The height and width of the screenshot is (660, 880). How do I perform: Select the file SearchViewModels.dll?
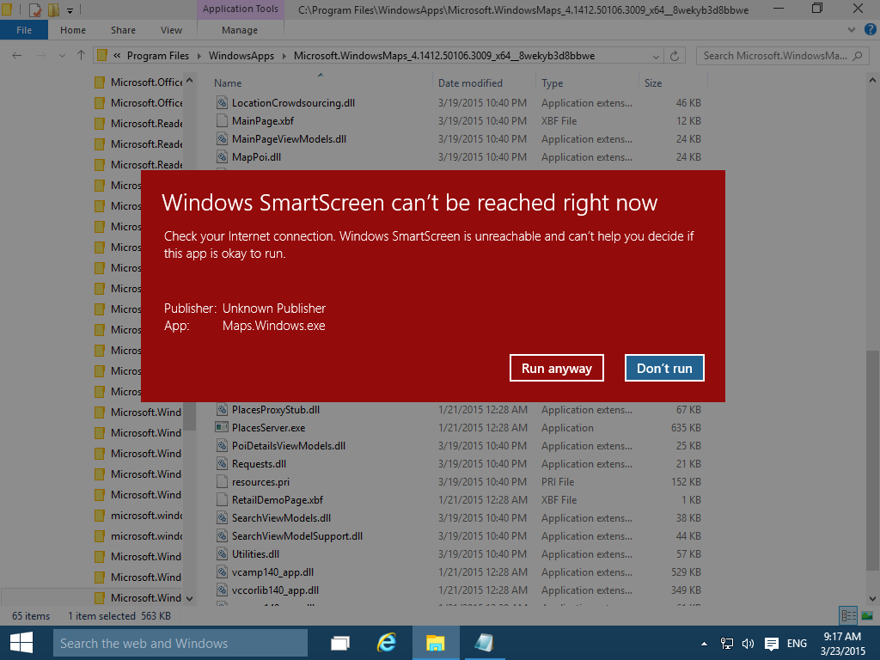(281, 517)
